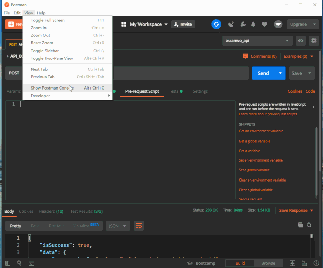Expand the API_00 request name triangle
The width and height of the screenshot is (323, 268).
8,56
